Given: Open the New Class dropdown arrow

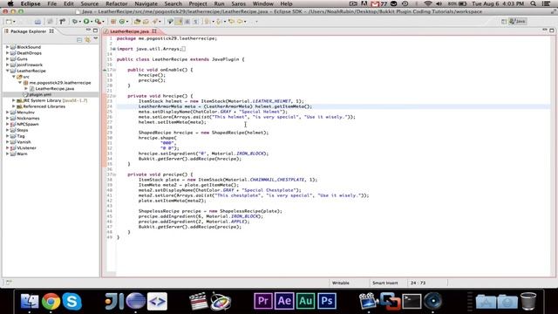Looking at the screenshot, I should point(127,21).
